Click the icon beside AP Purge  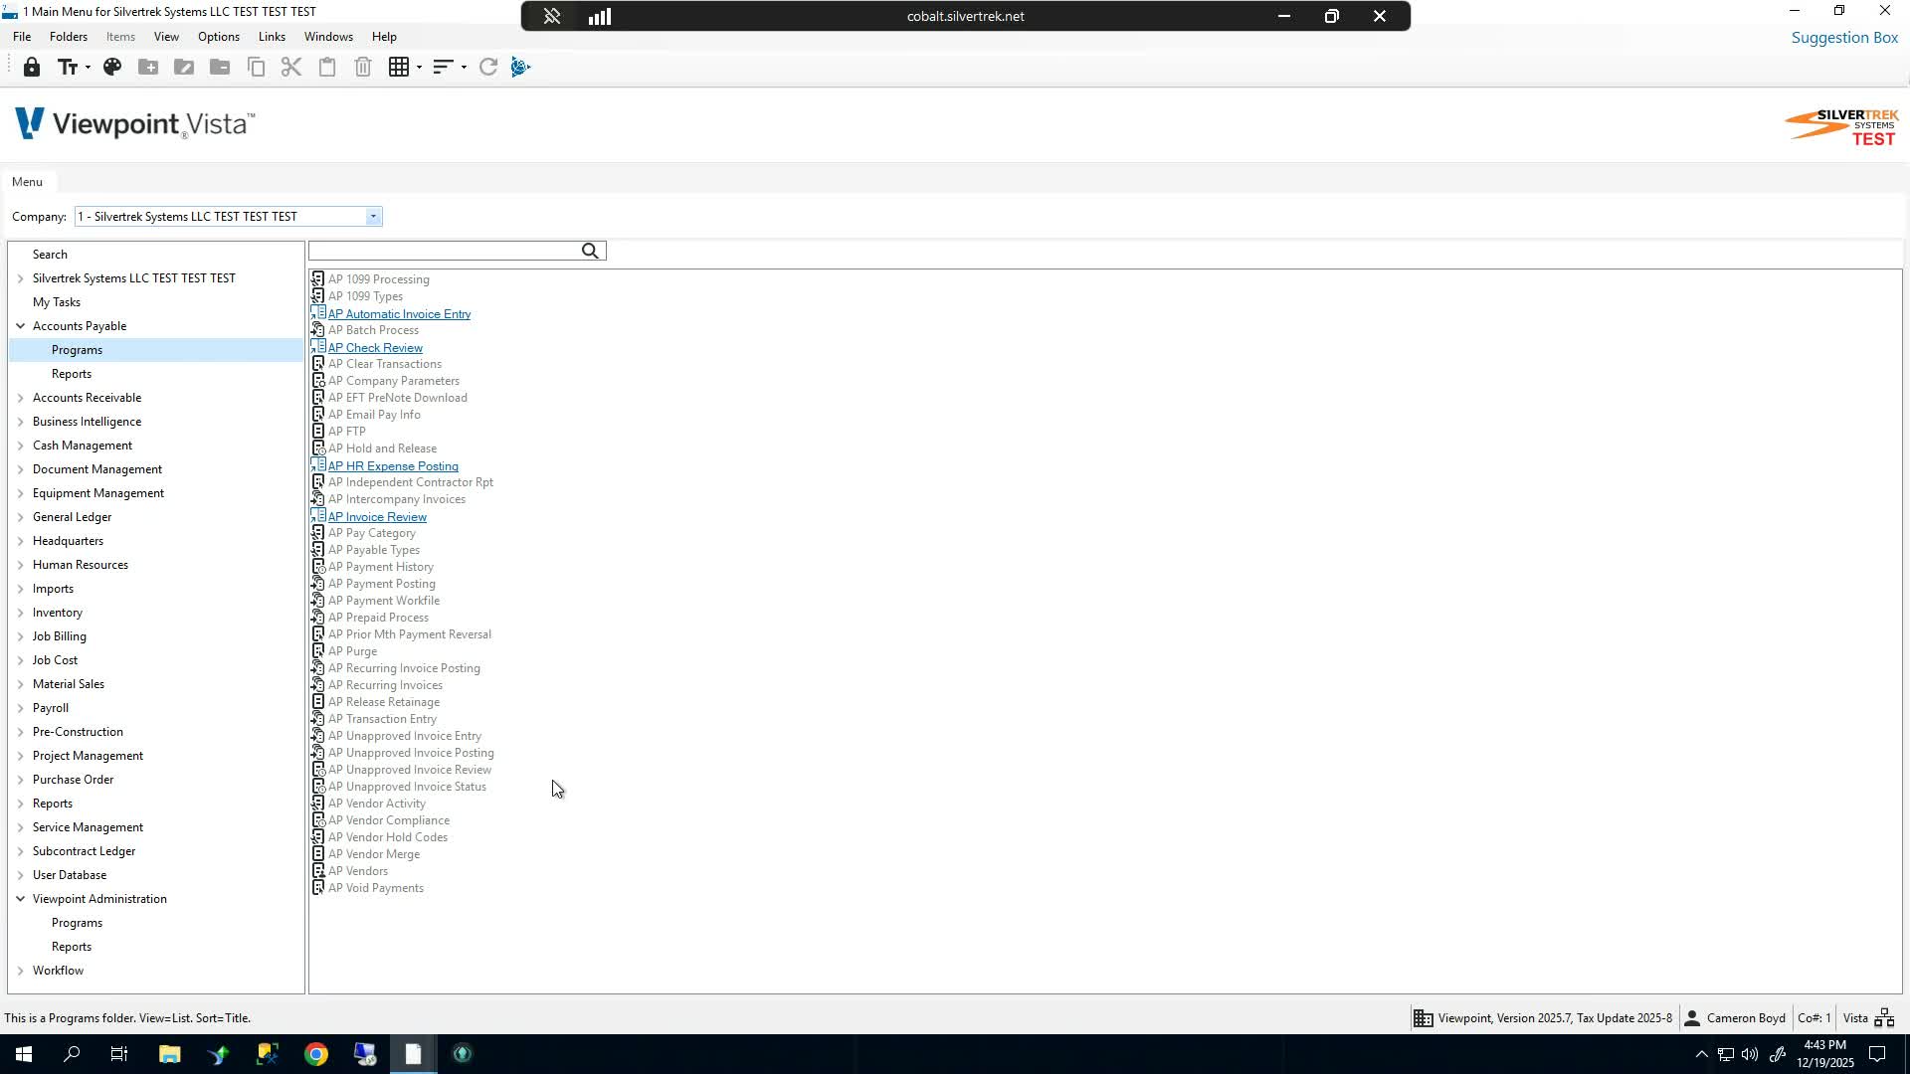(x=318, y=650)
